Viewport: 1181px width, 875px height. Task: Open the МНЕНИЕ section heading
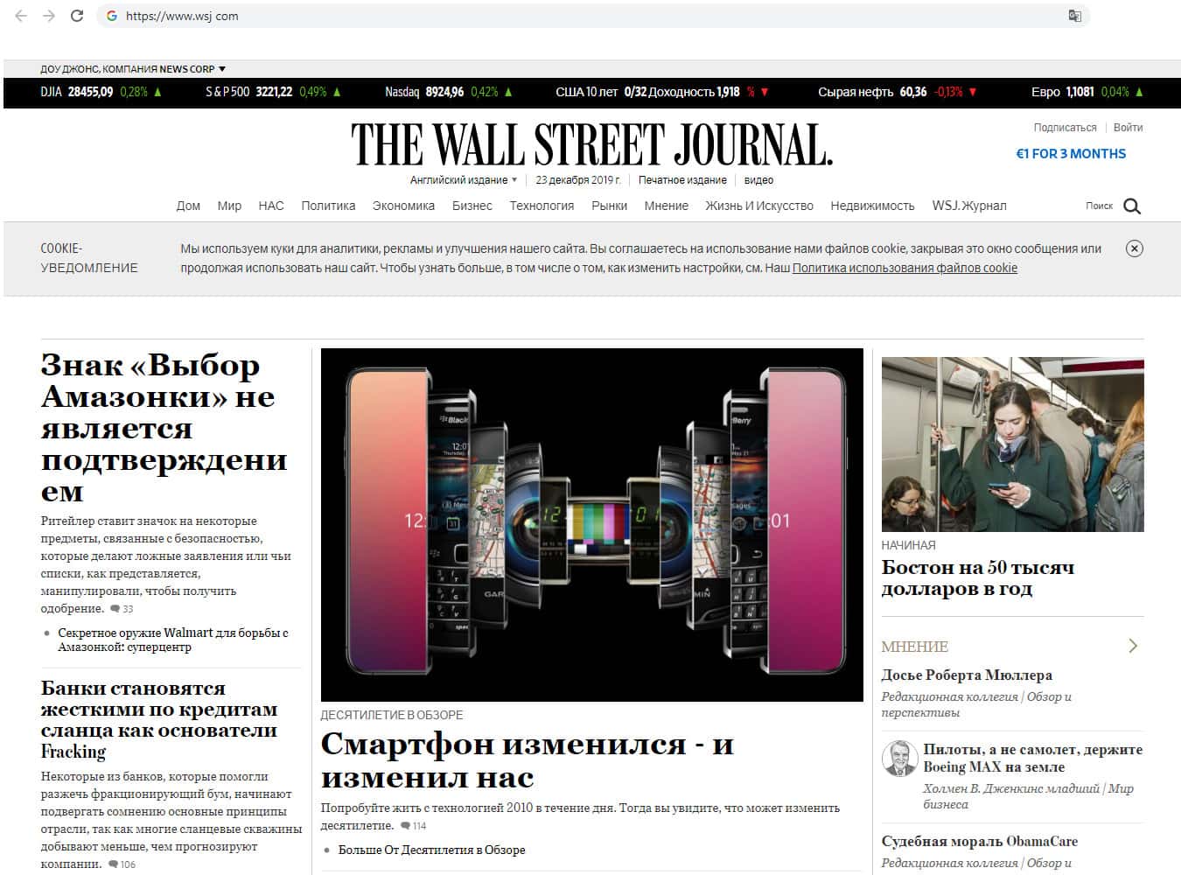click(x=915, y=647)
